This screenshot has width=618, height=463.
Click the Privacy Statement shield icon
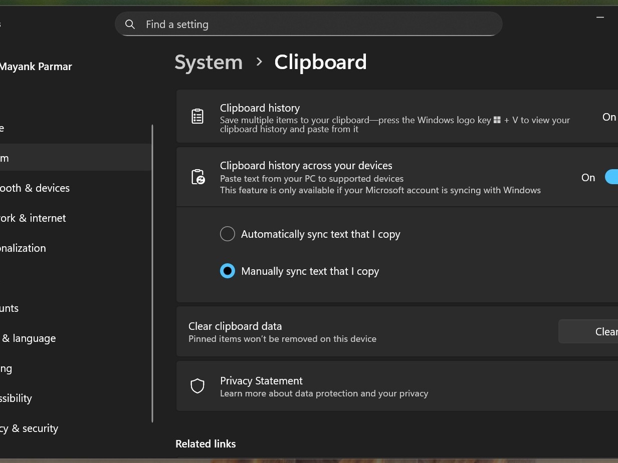coord(197,386)
